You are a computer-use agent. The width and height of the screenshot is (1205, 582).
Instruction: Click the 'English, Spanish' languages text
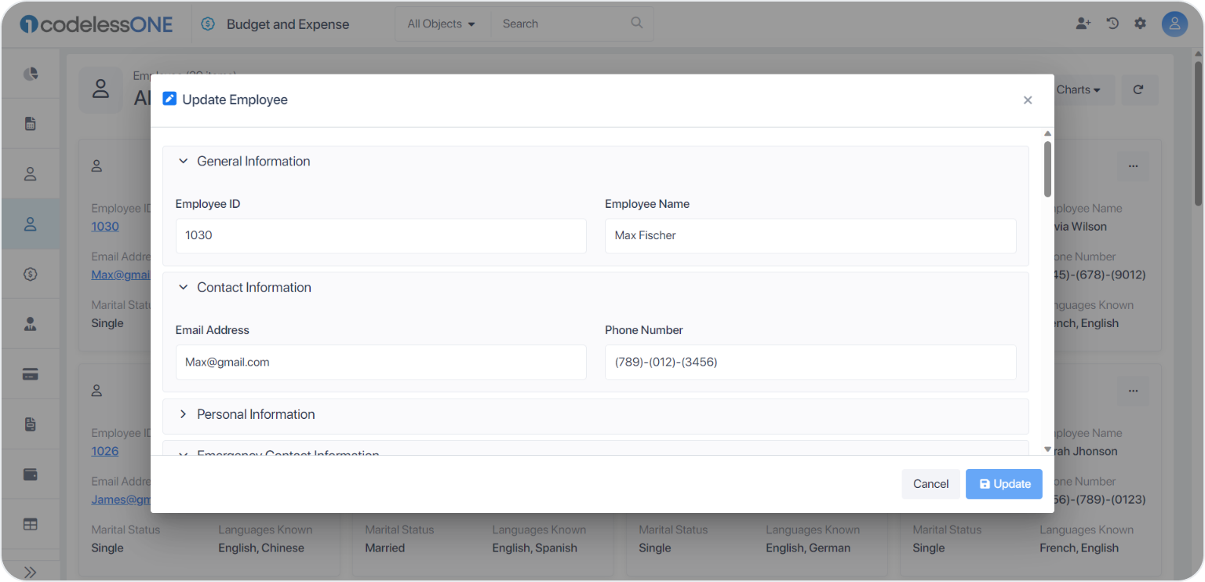(x=535, y=548)
